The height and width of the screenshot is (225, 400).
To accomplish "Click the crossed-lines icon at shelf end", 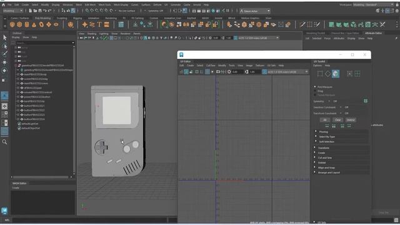I will [382, 24].
